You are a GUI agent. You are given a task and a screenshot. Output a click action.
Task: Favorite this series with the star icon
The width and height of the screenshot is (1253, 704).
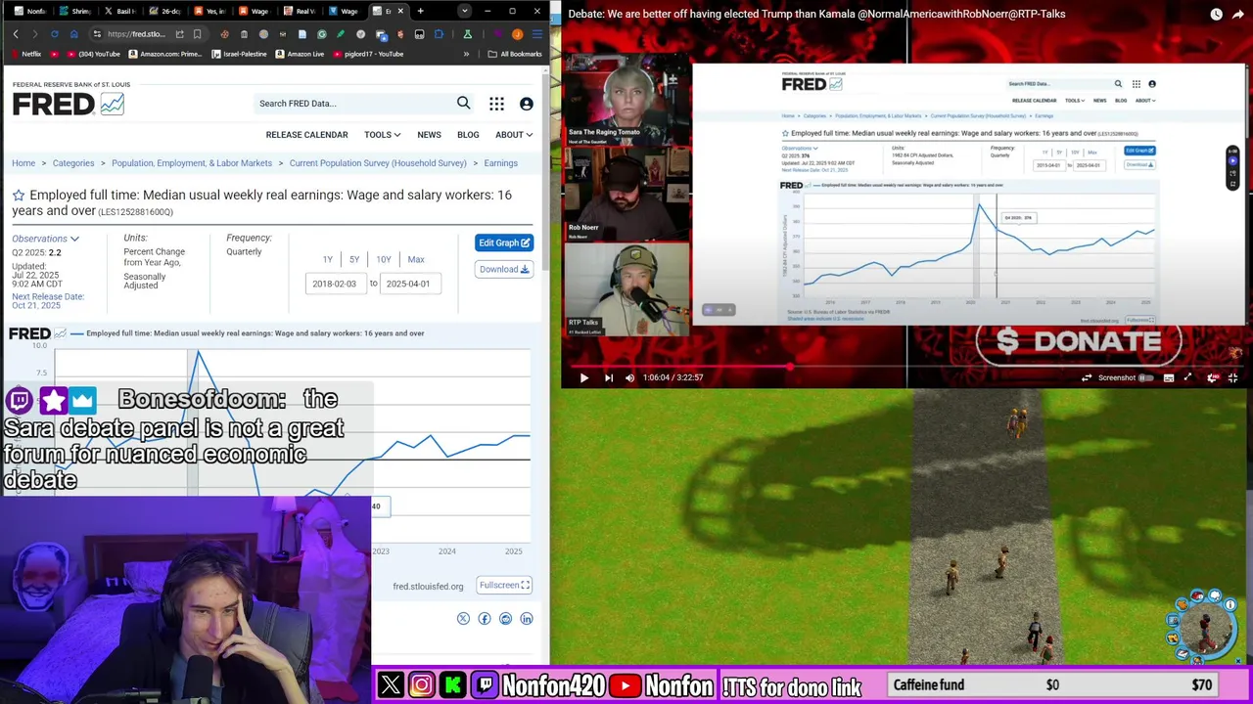click(18, 196)
